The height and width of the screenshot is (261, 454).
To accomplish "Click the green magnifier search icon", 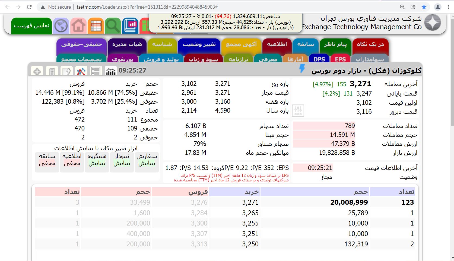I will point(113,26).
